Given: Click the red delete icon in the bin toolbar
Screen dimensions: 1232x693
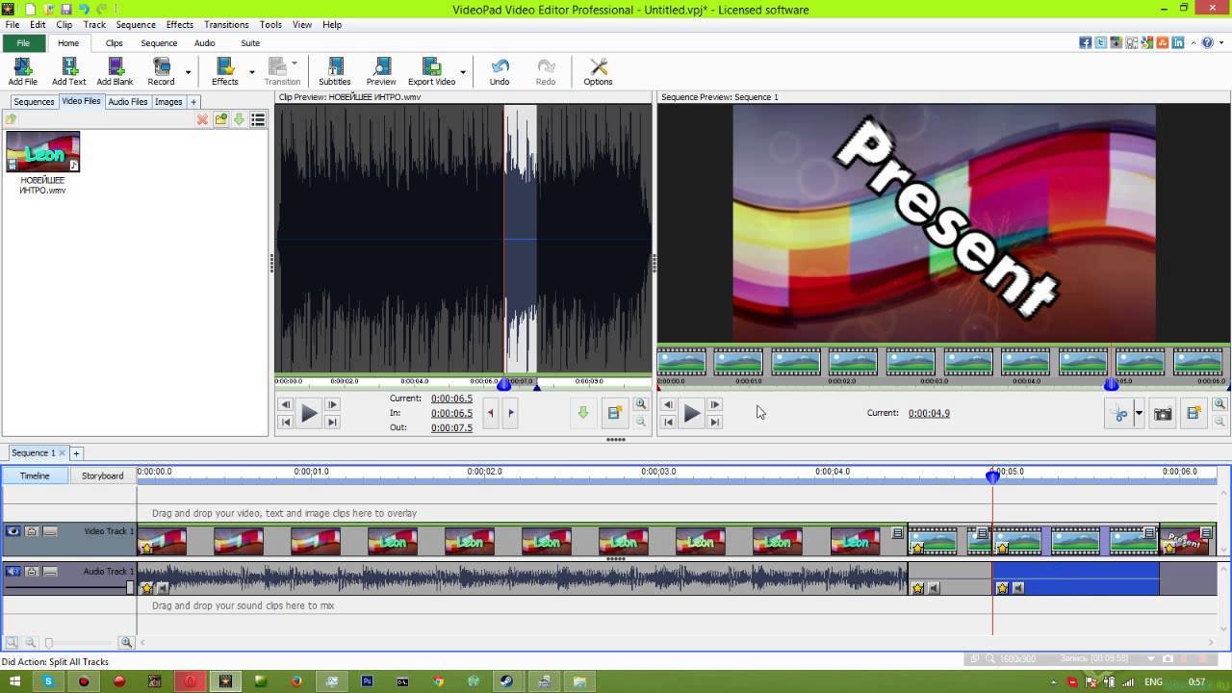Looking at the screenshot, I should [x=202, y=119].
